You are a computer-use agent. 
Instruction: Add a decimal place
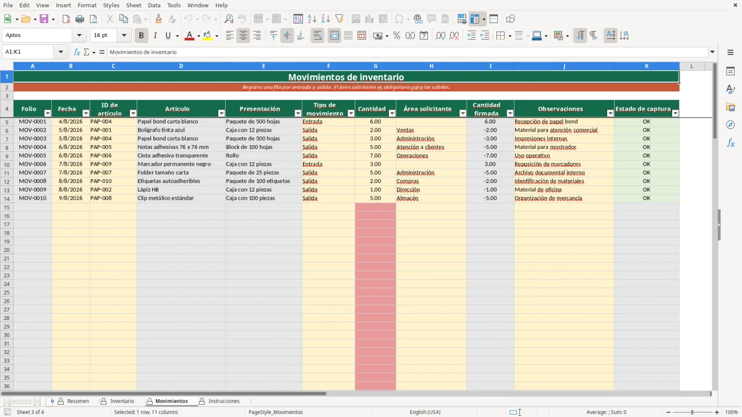[x=440, y=36]
